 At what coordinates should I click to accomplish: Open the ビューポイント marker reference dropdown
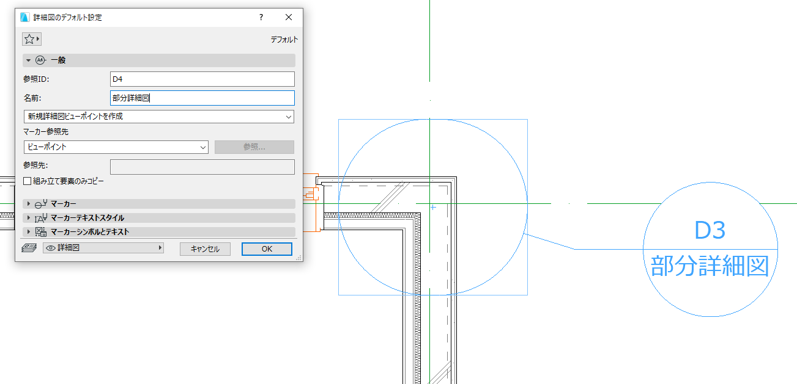[x=116, y=147]
